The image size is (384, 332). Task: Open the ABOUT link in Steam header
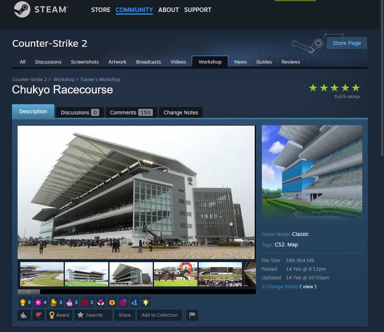pos(169,10)
